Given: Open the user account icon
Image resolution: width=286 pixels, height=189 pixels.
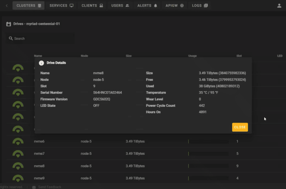Looking at the screenshot, I should [279, 5].
